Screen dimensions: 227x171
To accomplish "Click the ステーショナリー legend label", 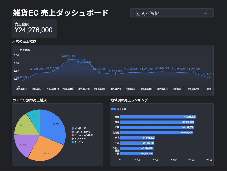I will [83, 132].
